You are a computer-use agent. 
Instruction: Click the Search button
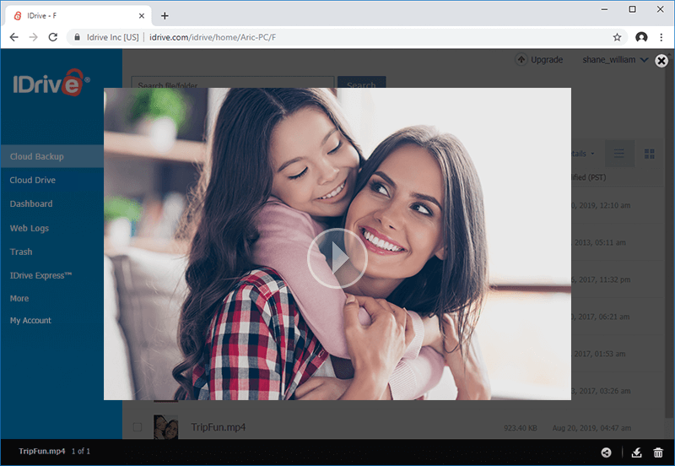[361, 82]
